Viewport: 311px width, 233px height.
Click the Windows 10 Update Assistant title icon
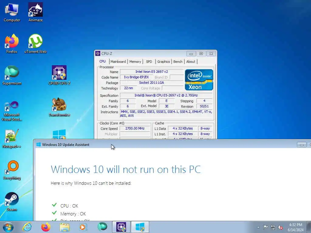point(39,144)
